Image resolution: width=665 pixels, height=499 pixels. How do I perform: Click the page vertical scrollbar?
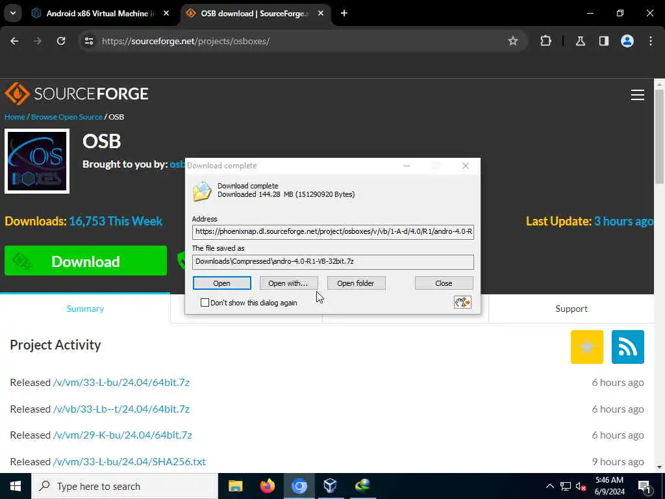(x=659, y=137)
